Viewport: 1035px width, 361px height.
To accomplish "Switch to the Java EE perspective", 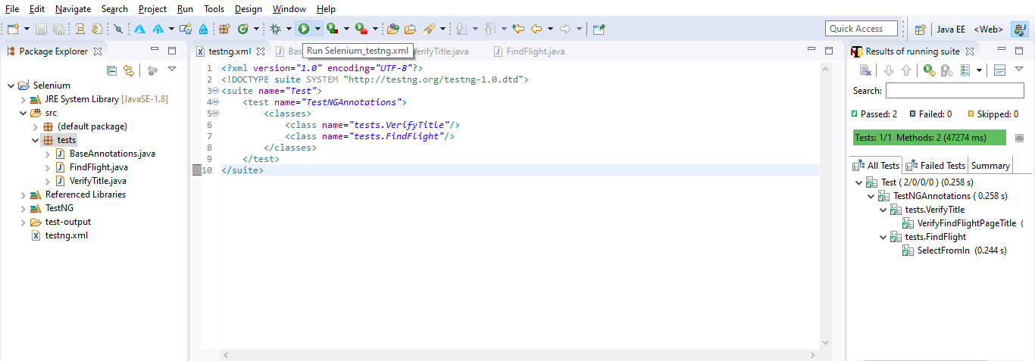I will 951,29.
